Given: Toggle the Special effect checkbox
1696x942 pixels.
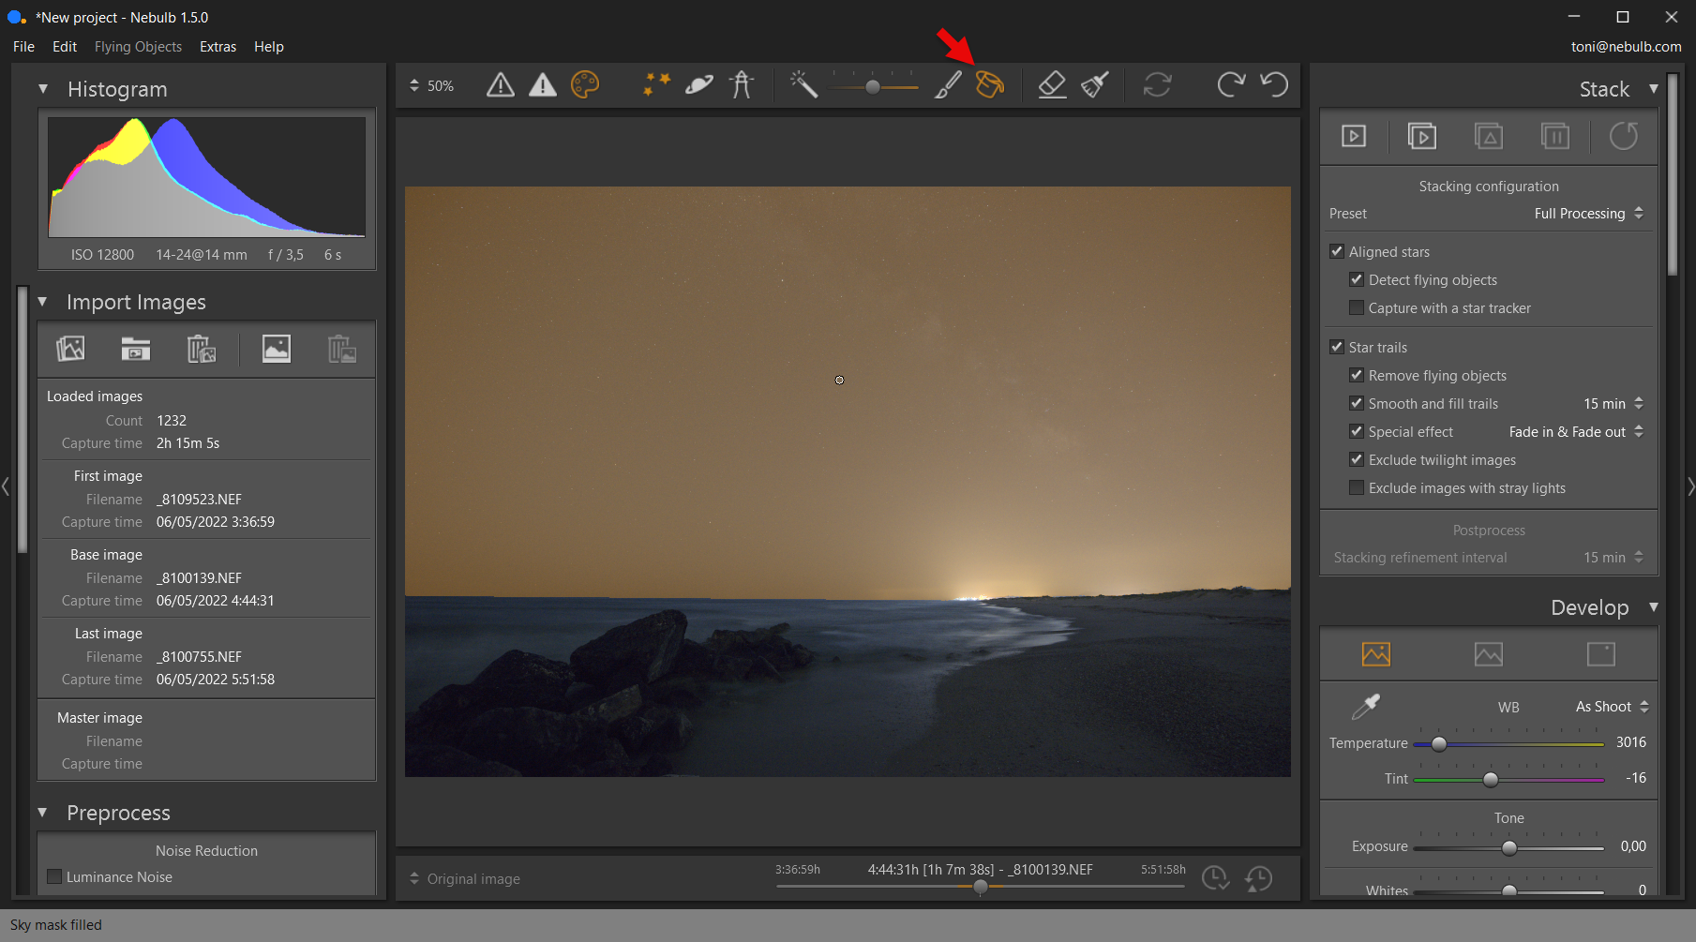Looking at the screenshot, I should point(1357,431).
